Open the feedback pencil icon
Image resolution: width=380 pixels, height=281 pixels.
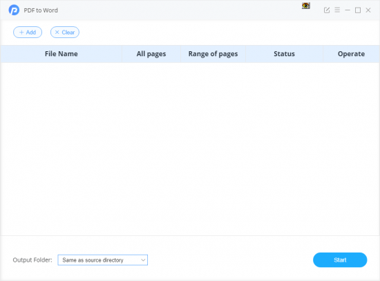point(327,10)
